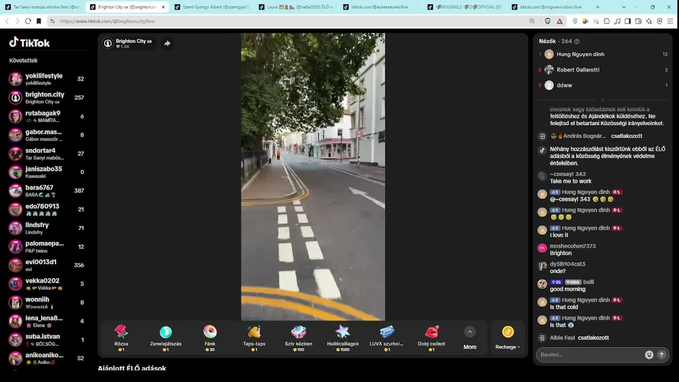Open vekka0202 live channel

coord(47,283)
